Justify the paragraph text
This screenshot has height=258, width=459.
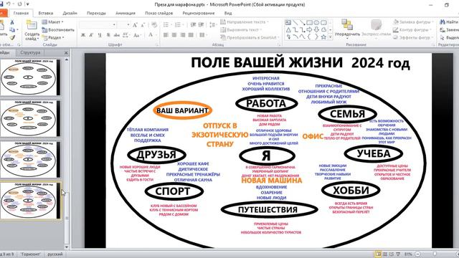[x=191, y=35]
